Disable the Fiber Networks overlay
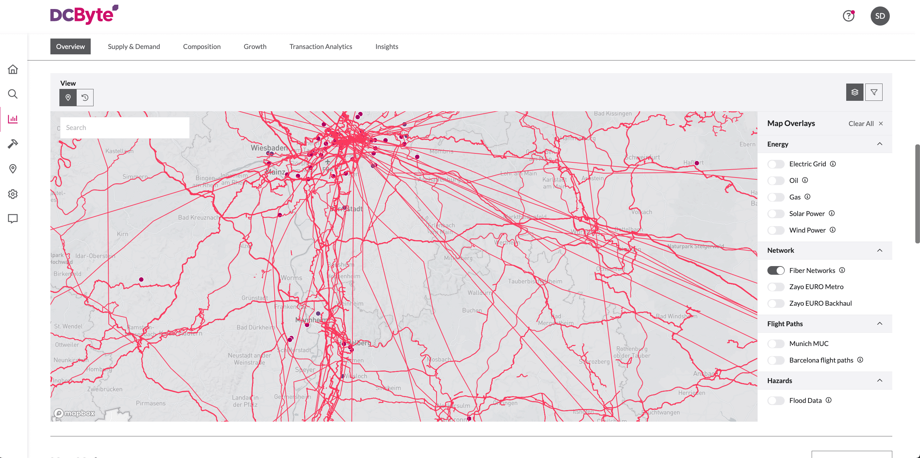 pos(776,270)
